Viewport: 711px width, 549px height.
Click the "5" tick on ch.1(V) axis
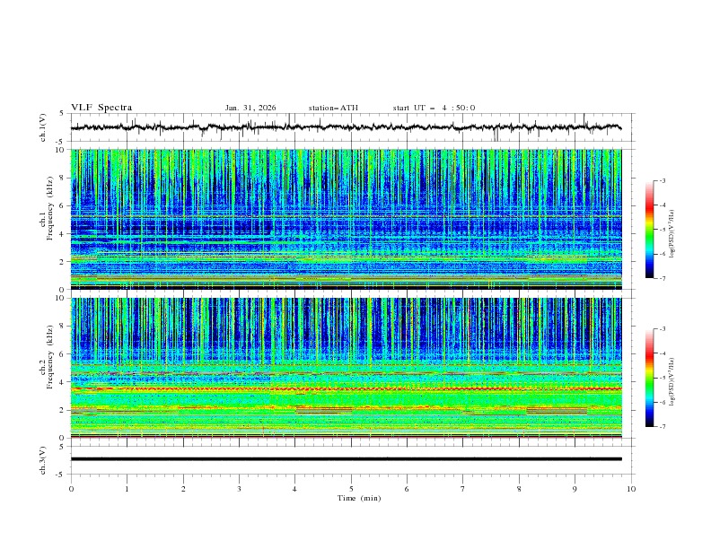pyautogui.click(x=63, y=113)
